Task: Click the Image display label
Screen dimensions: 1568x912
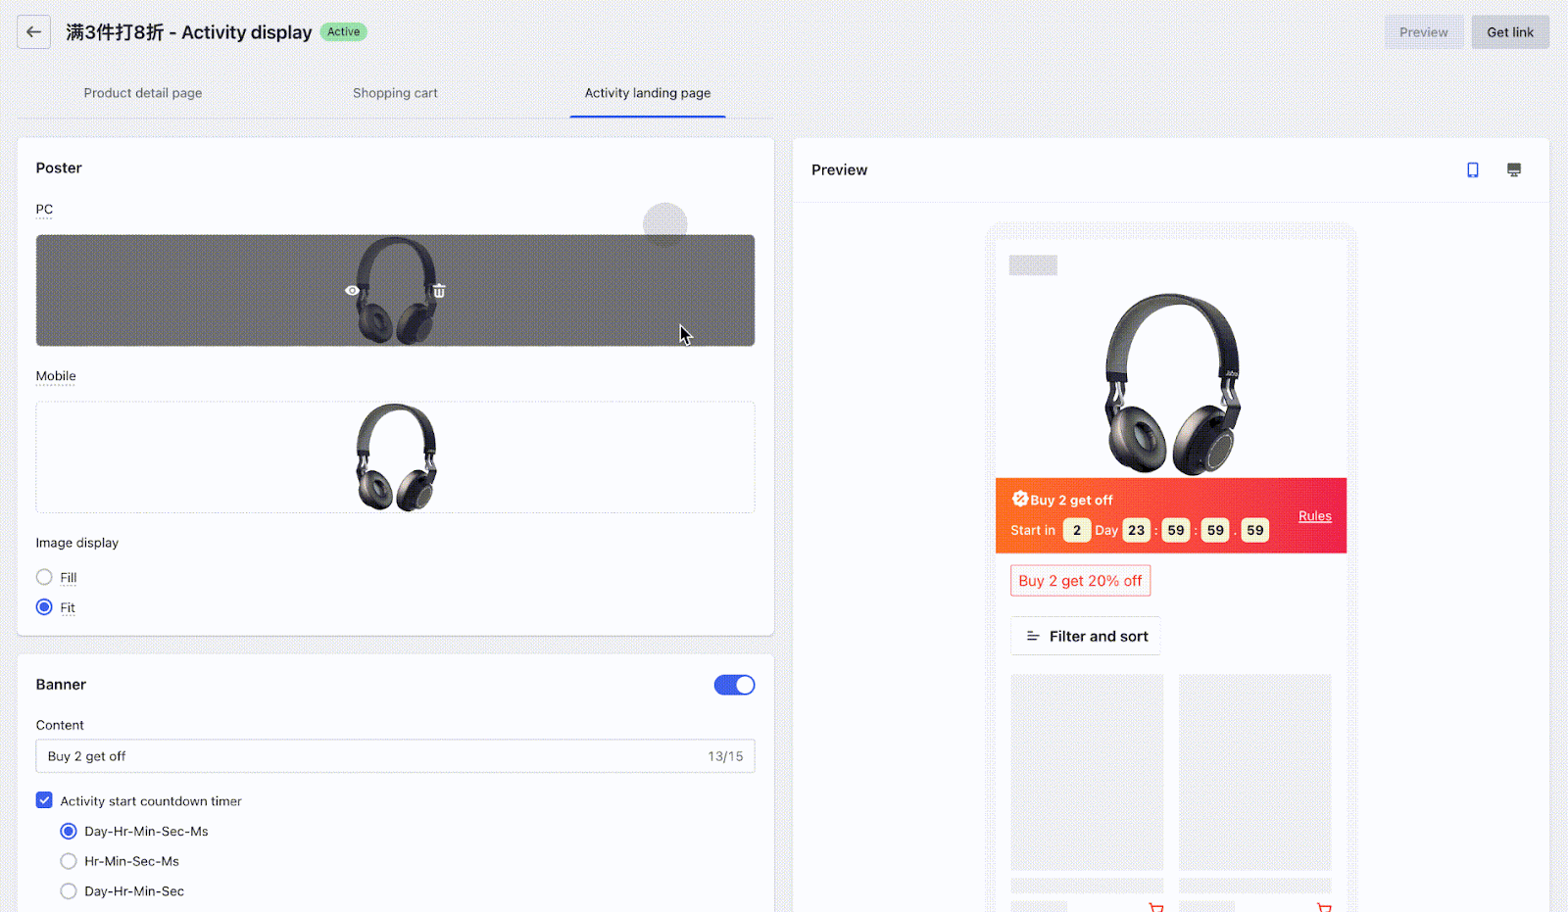Action: pos(77,543)
